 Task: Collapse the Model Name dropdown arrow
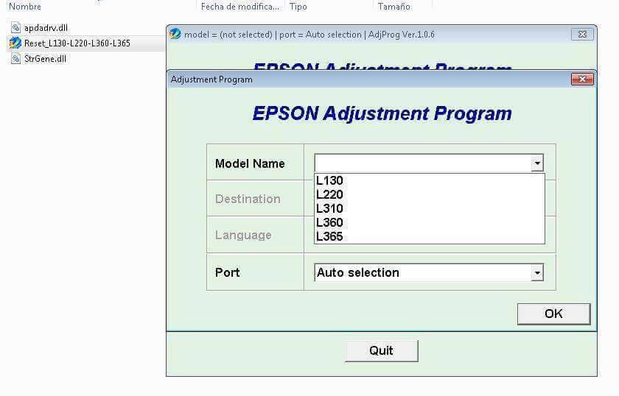point(537,163)
